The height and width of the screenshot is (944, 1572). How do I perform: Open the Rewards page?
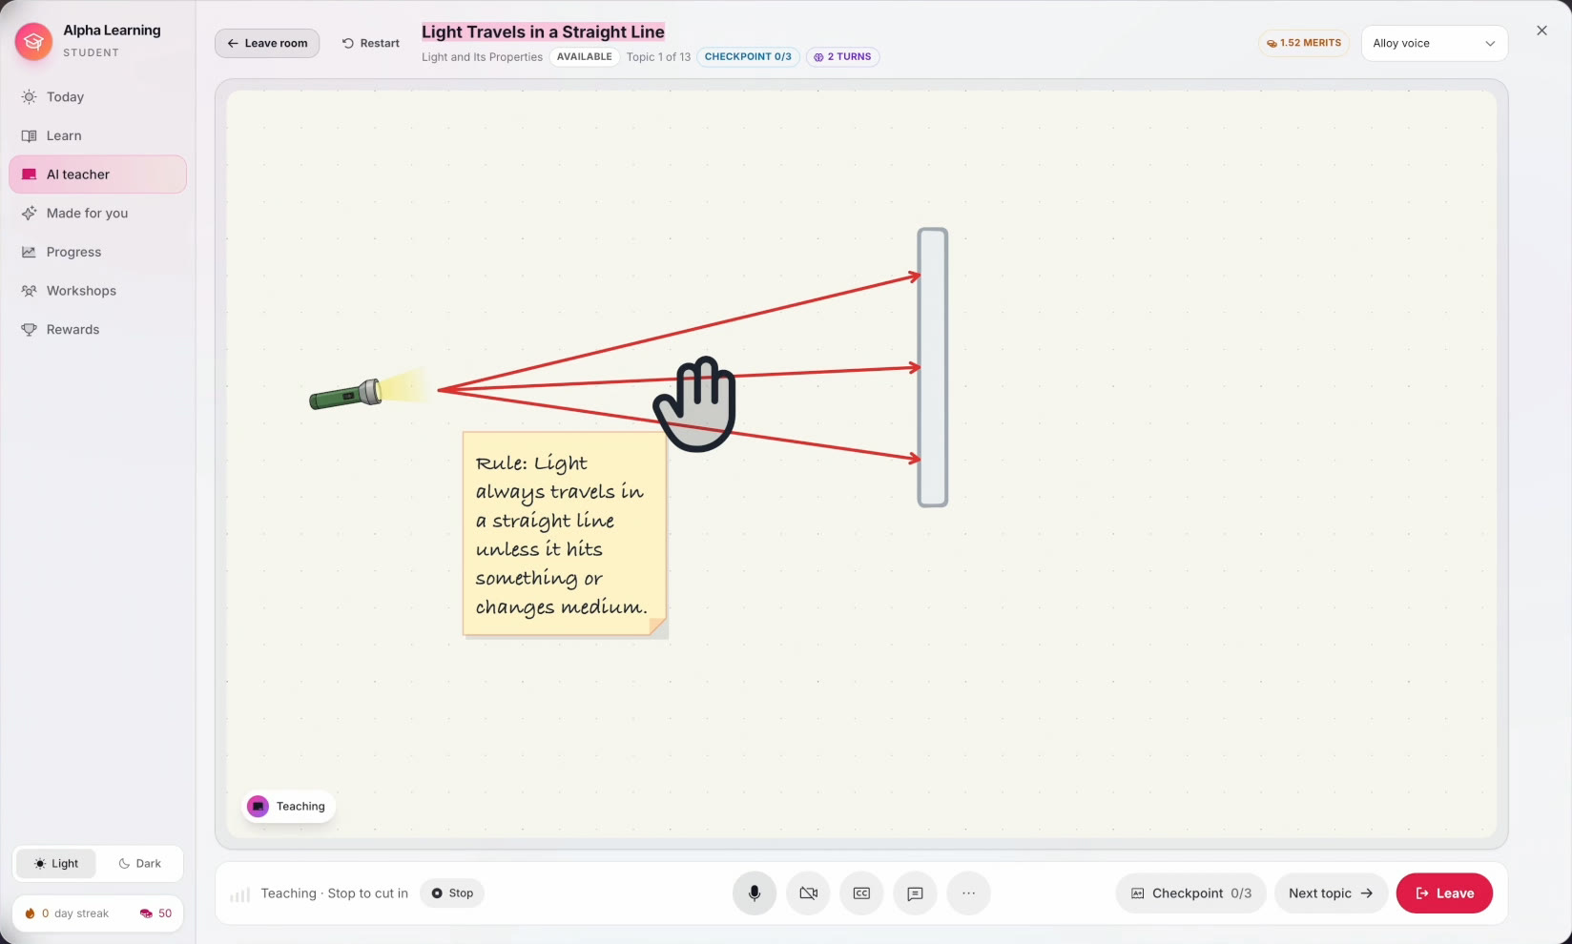pyautogui.click(x=97, y=330)
